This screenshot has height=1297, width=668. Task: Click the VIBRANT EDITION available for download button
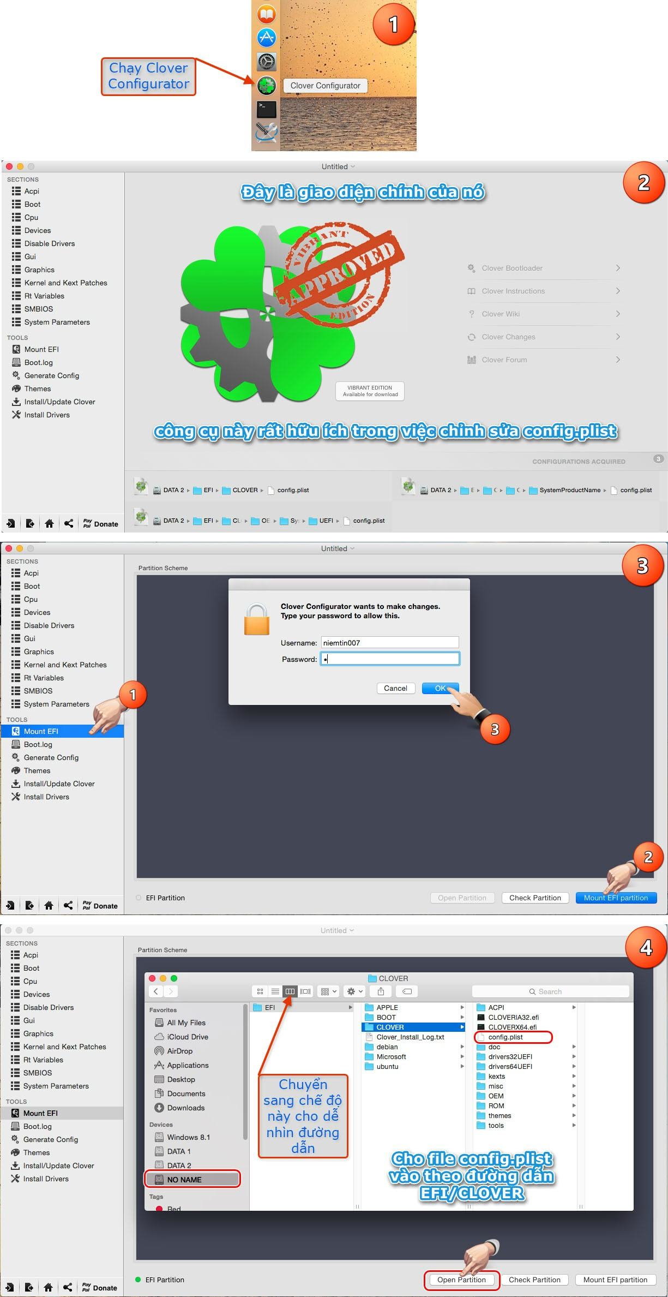(x=370, y=391)
